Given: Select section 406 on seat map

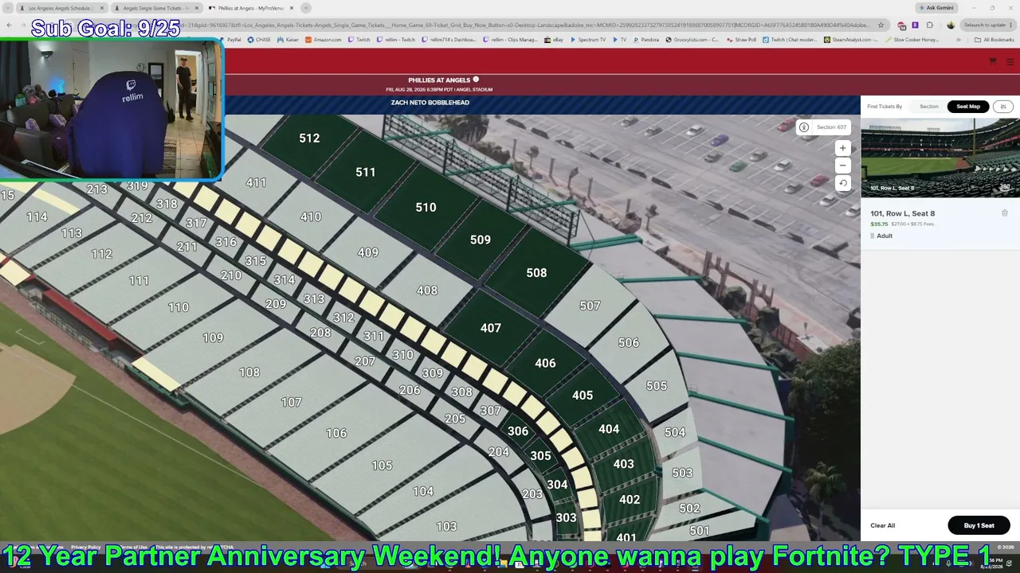Looking at the screenshot, I should (545, 363).
